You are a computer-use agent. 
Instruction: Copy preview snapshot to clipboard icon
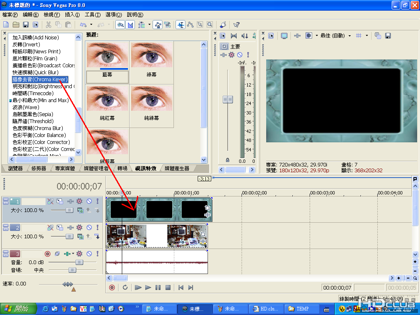(x=378, y=36)
